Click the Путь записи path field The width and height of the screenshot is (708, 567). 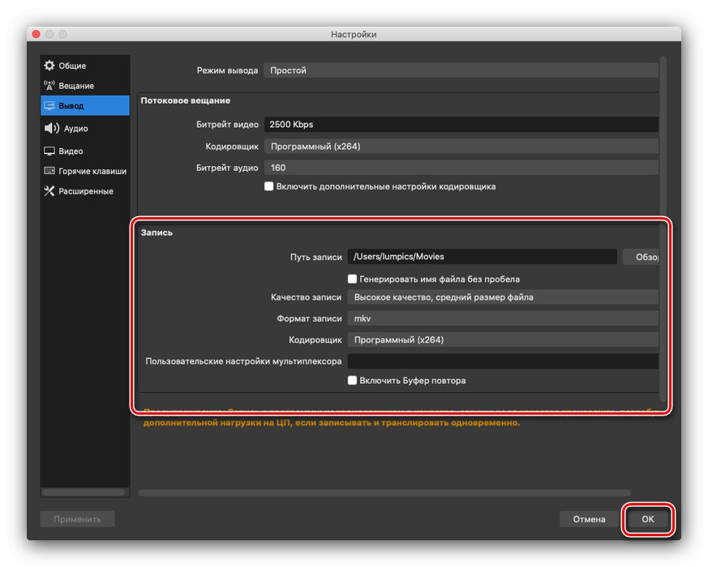(x=483, y=256)
